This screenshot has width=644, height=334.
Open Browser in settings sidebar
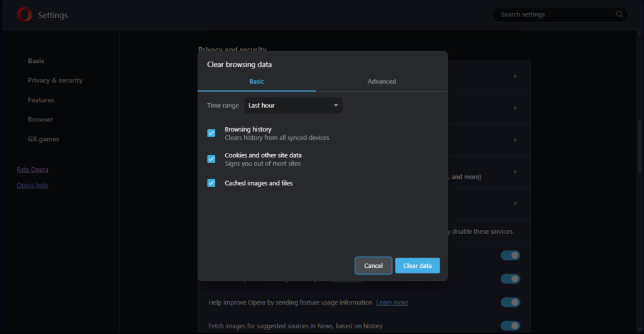[x=40, y=120]
